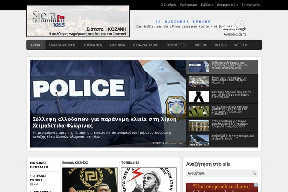Viewport: 288px width, 192px height.
Task: Select the POLICE thumbnail in slider list
Action: (199, 67)
